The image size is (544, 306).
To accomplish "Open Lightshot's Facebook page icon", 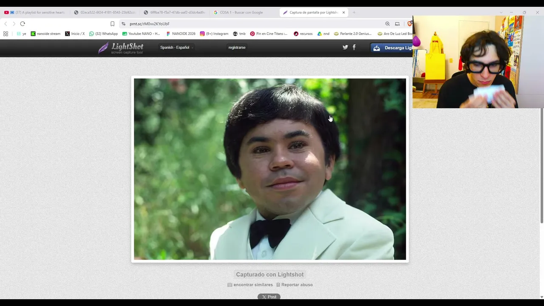I will point(354,47).
